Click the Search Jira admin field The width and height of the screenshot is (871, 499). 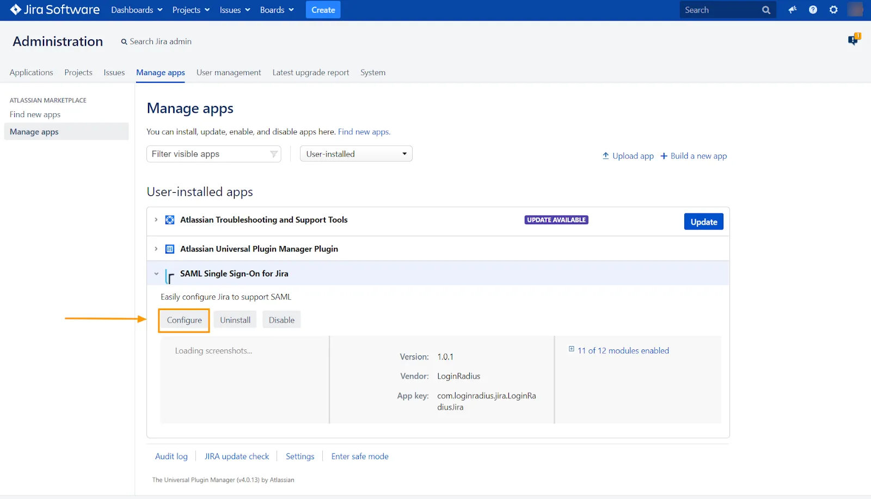coord(156,41)
